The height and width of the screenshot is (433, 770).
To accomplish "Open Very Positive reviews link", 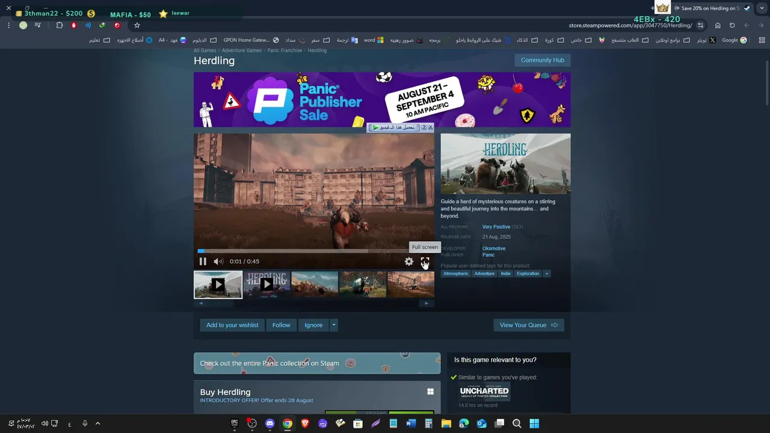I will 496,227.
